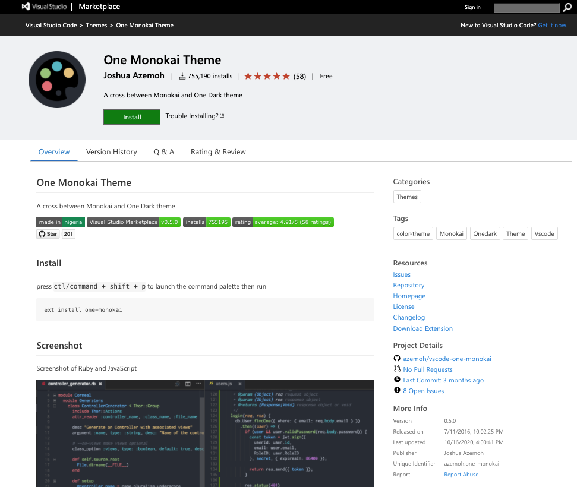
Task: Click the Visual Studio Marketplace v0.5.0 badge
Action: 134,222
